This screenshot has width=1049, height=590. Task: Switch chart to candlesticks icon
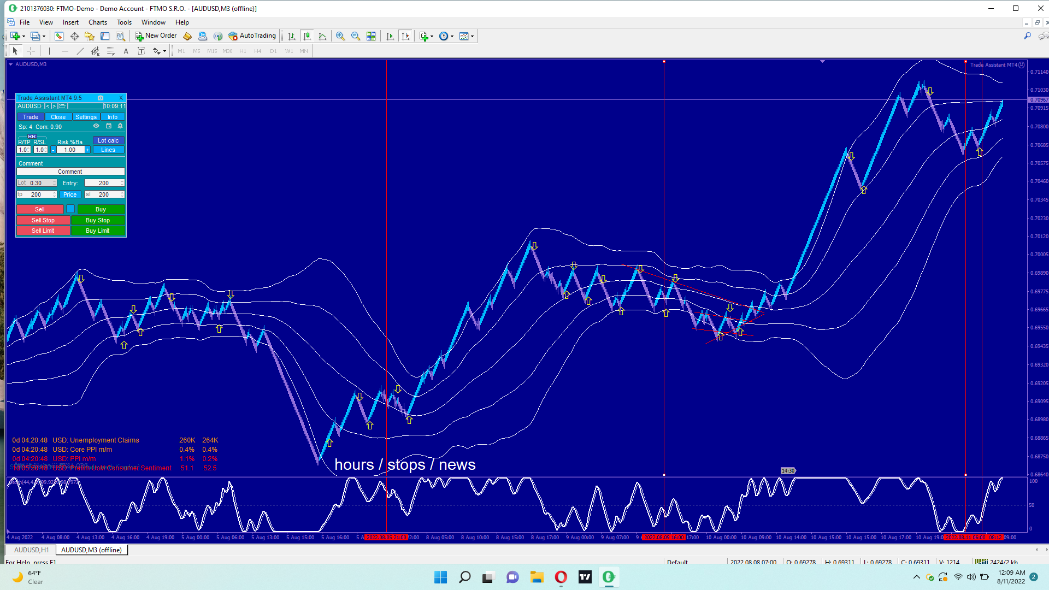307,36
